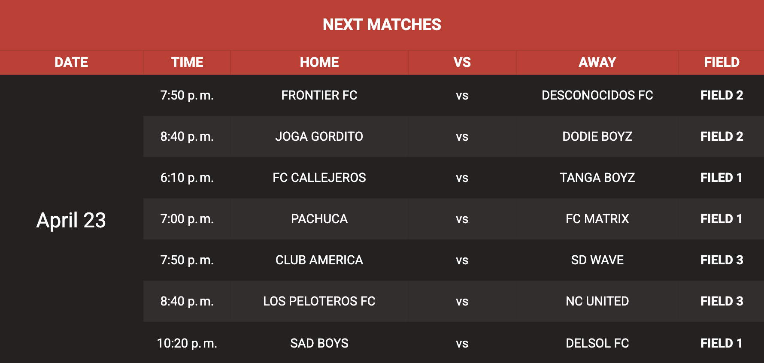Click the AWAY column header
Viewport: 764px width, 363px height.
[x=597, y=62]
